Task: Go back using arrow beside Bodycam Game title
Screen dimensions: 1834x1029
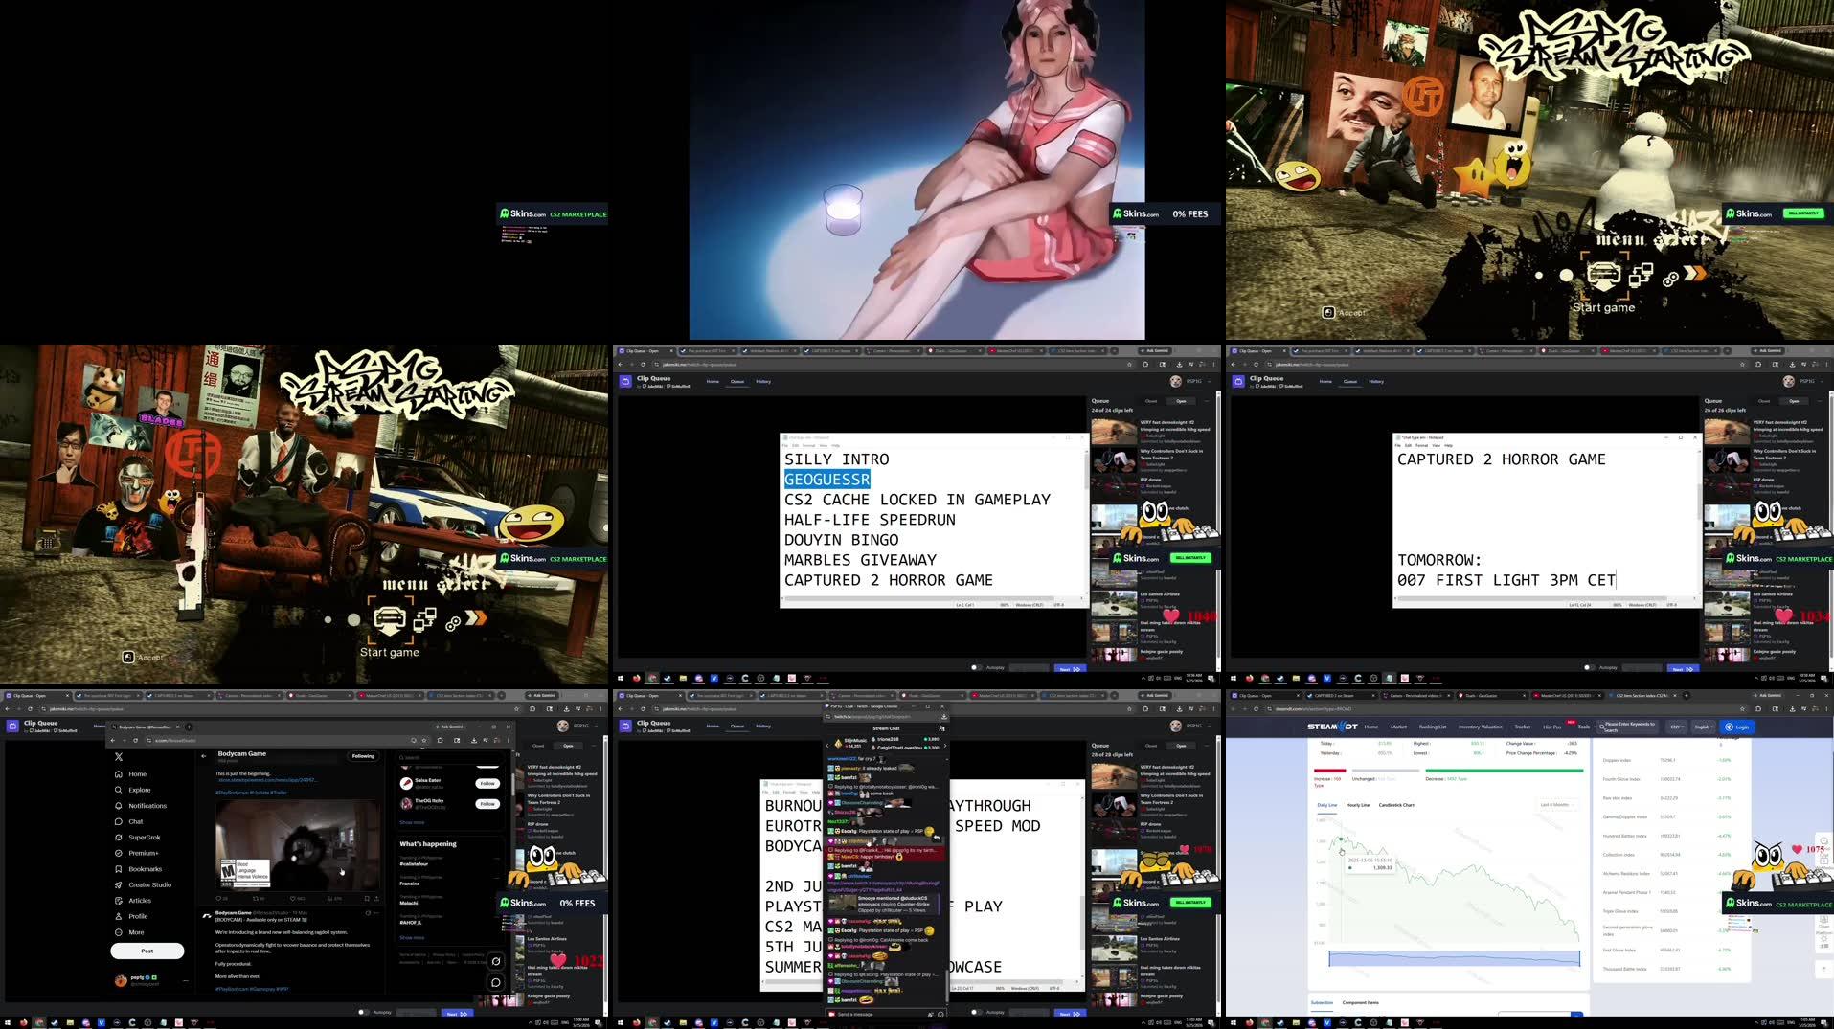Action: click(203, 756)
